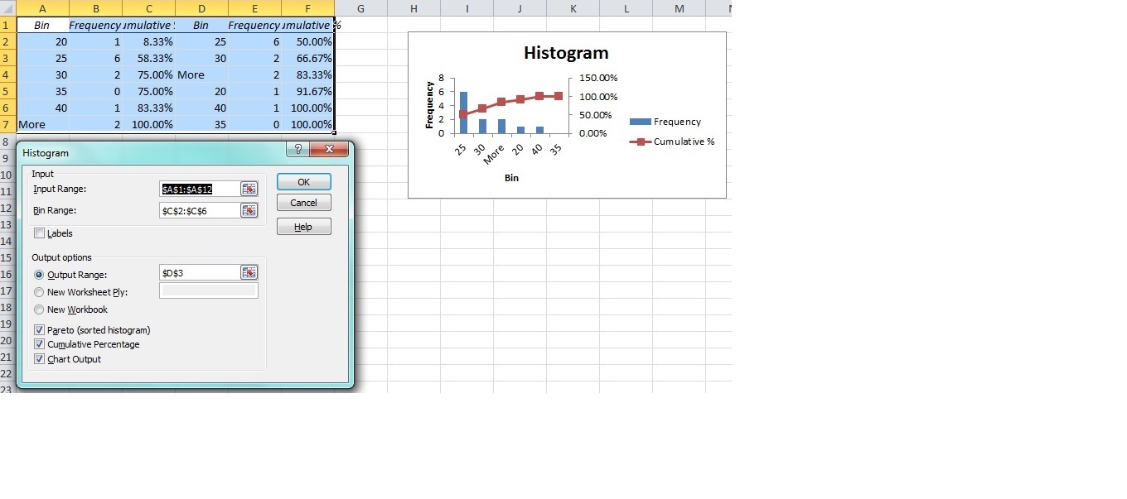
Task: Click the Input Range collapse dialog icon
Action: 249,190
